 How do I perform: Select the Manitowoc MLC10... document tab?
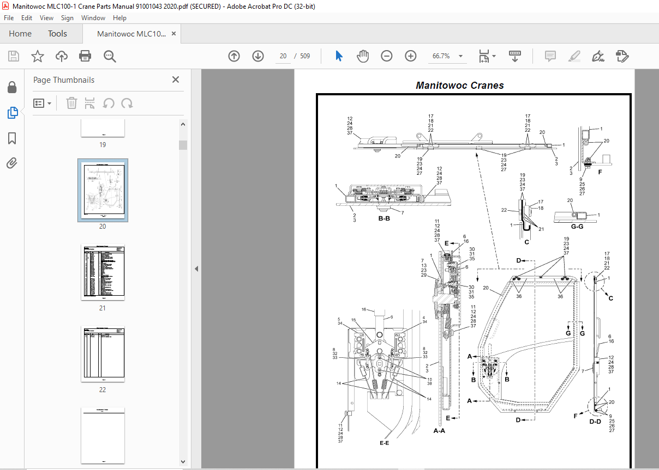coord(131,34)
